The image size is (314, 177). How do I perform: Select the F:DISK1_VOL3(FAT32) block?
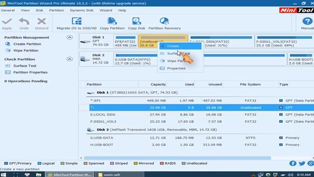point(285,41)
